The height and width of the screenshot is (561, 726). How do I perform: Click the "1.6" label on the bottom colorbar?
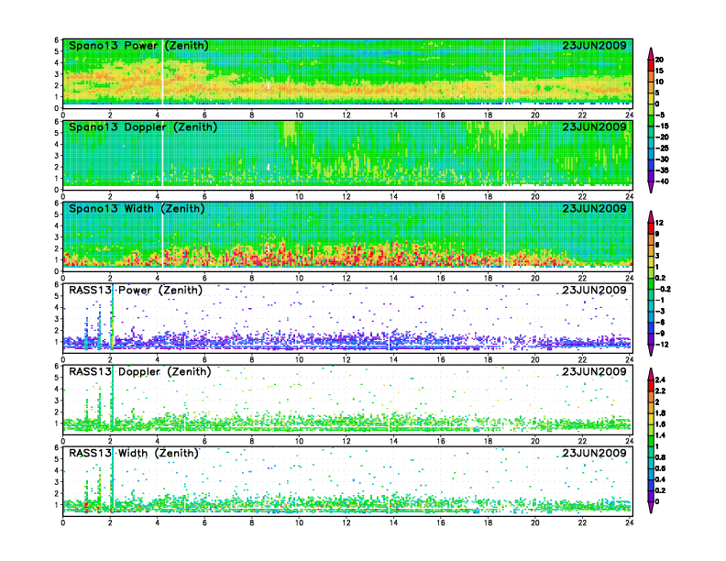pyautogui.click(x=660, y=424)
